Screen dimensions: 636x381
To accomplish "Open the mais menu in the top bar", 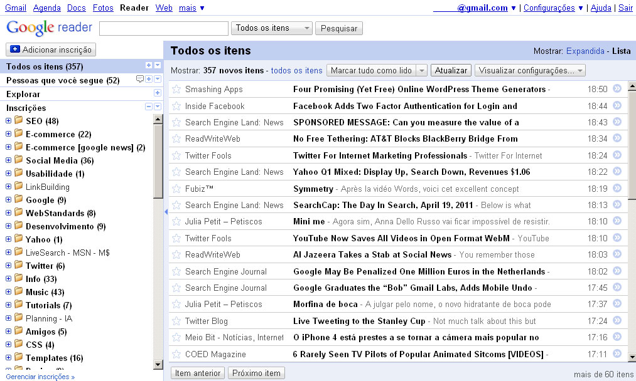I will (191, 8).
